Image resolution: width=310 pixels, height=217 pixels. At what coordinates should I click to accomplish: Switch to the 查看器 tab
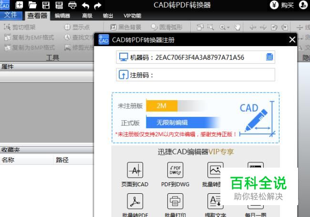pyautogui.click(x=37, y=16)
